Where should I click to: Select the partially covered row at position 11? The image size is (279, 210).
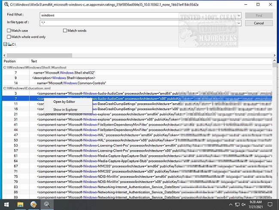click(137, 104)
